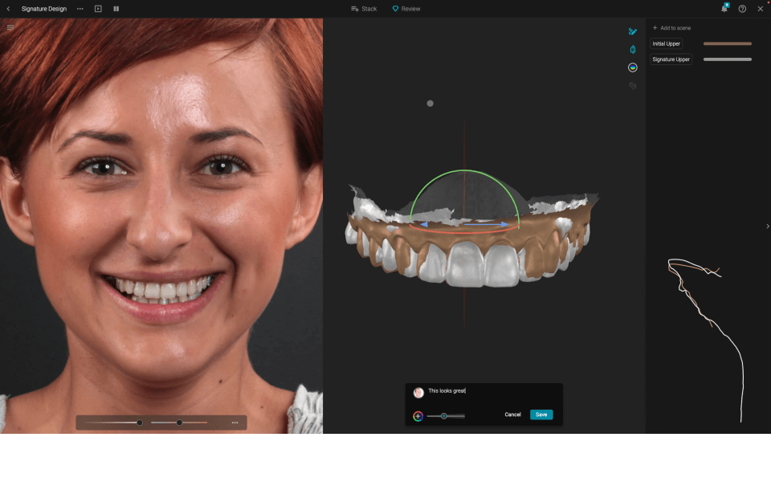Click the blue tooth outline tool icon

633,50
